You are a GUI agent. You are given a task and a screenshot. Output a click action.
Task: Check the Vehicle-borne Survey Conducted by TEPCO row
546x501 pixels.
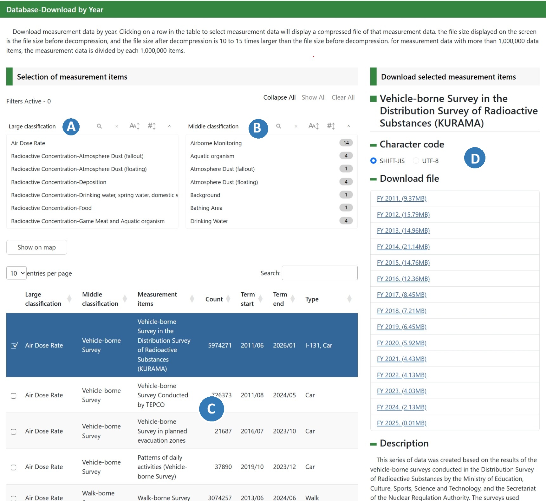tap(14, 395)
